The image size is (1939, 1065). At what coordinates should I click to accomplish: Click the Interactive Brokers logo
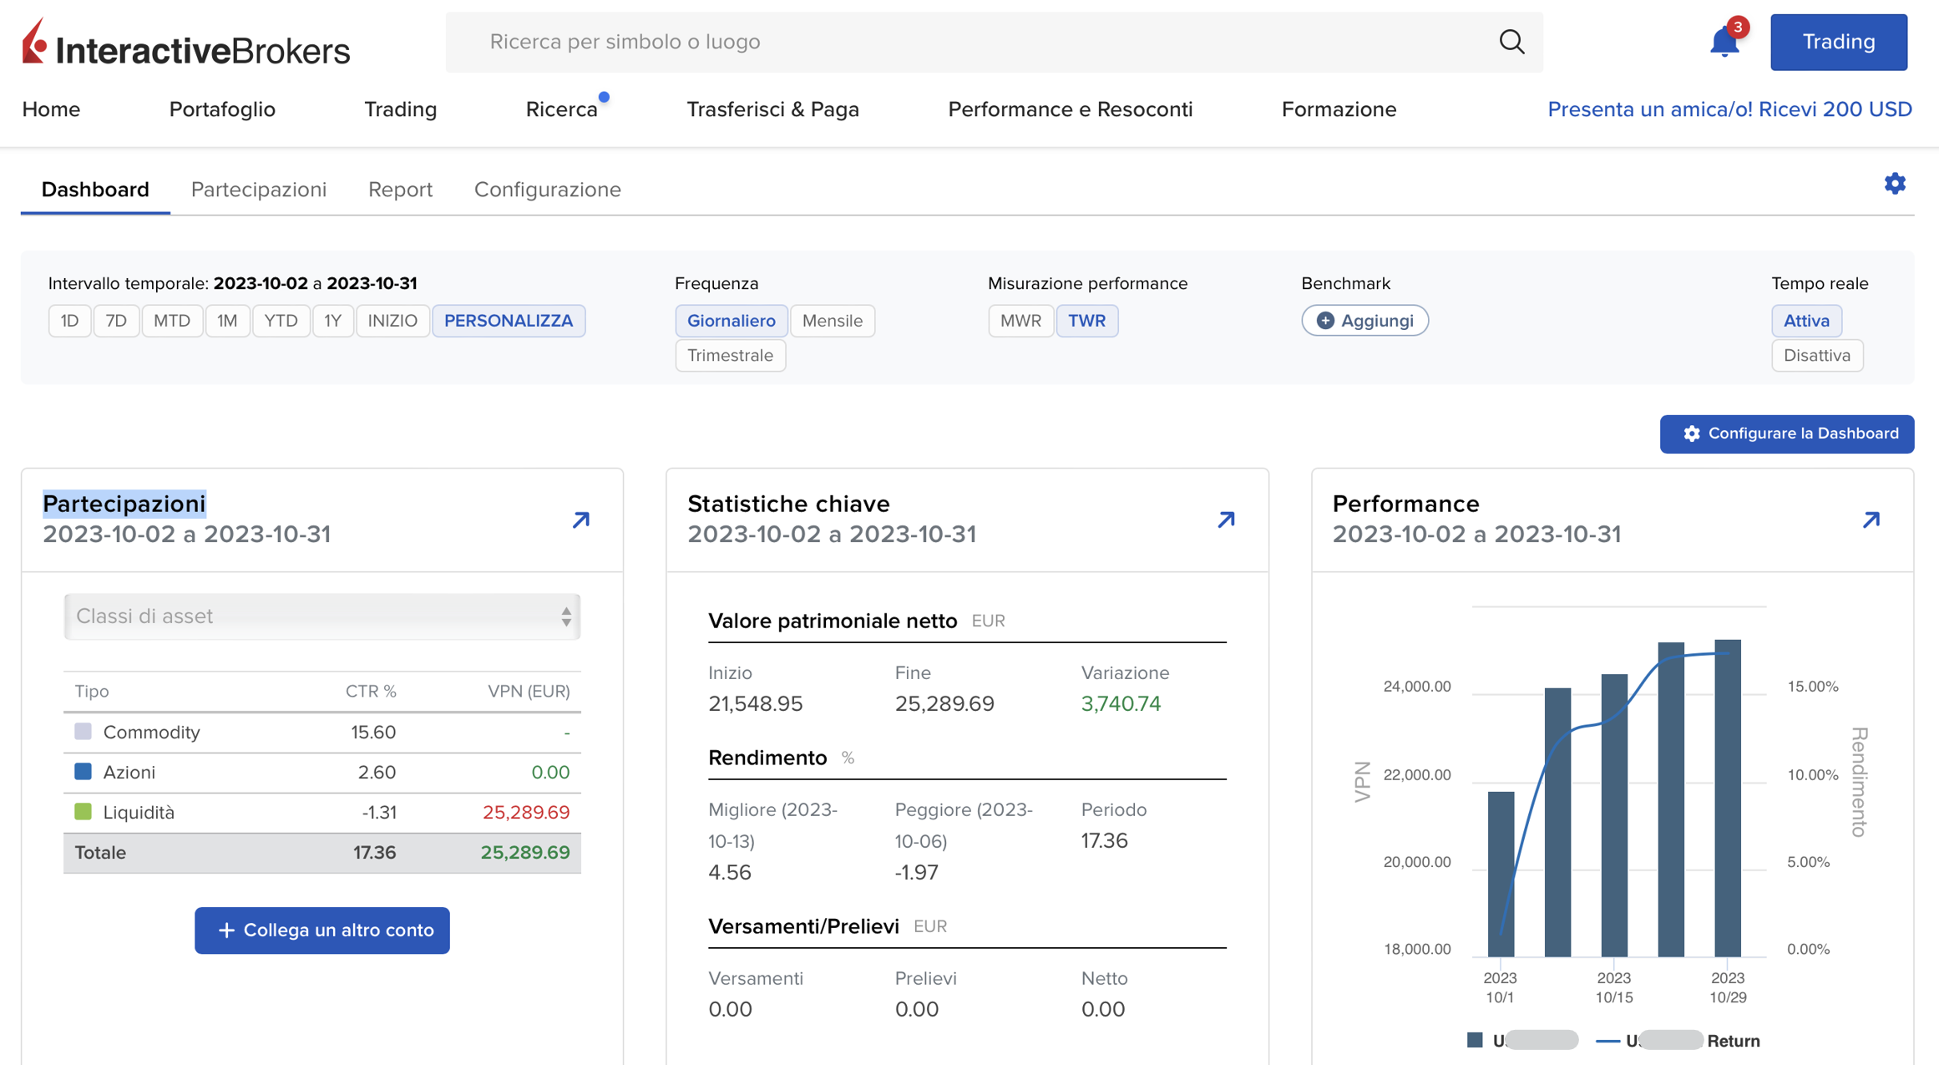[185, 43]
